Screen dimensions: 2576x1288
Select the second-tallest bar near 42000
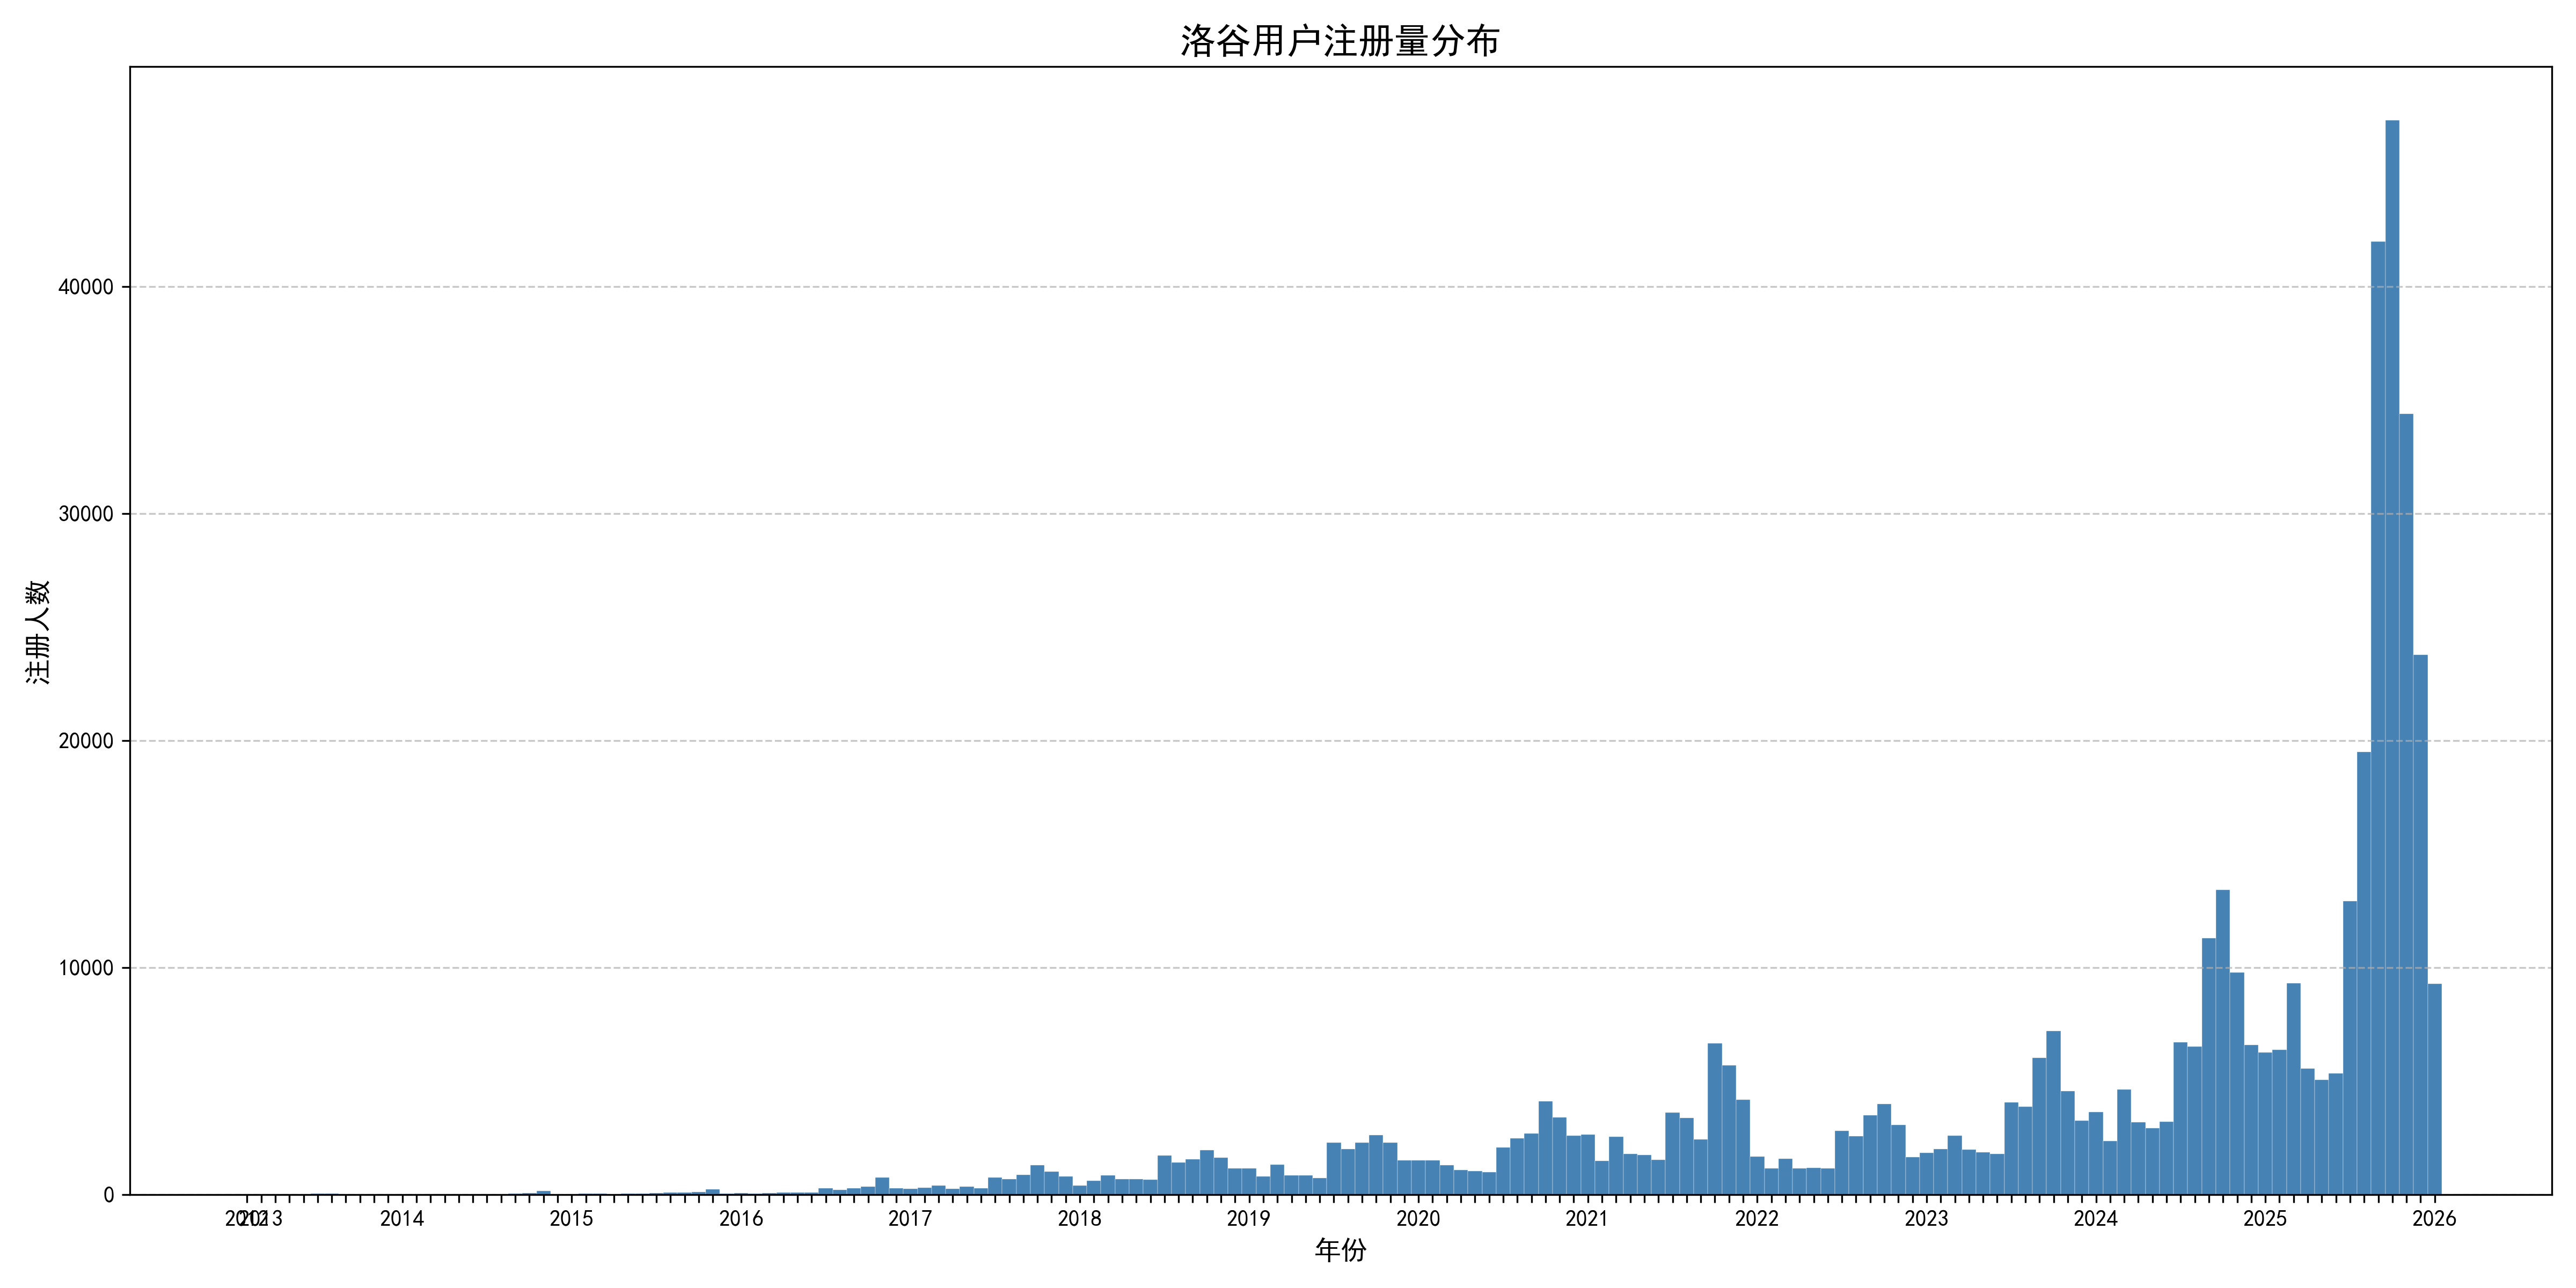(2377, 720)
